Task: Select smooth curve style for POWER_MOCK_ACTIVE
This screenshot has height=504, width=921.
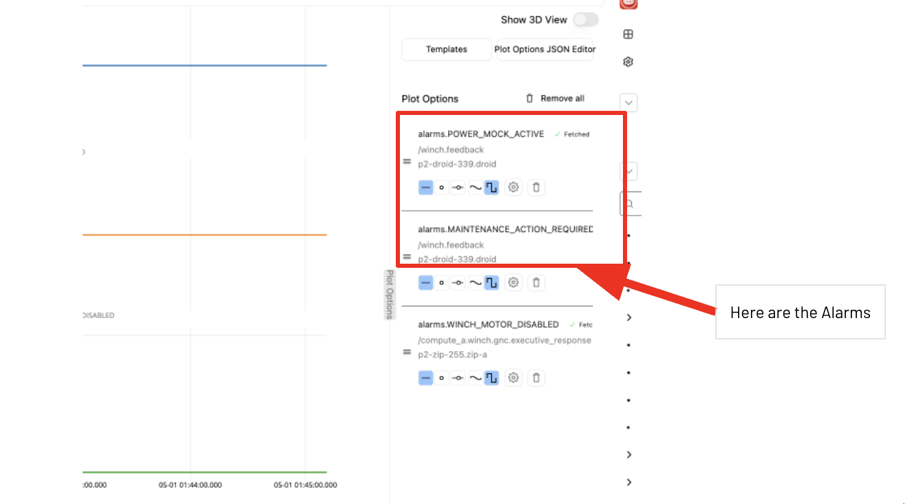Action: pos(475,187)
